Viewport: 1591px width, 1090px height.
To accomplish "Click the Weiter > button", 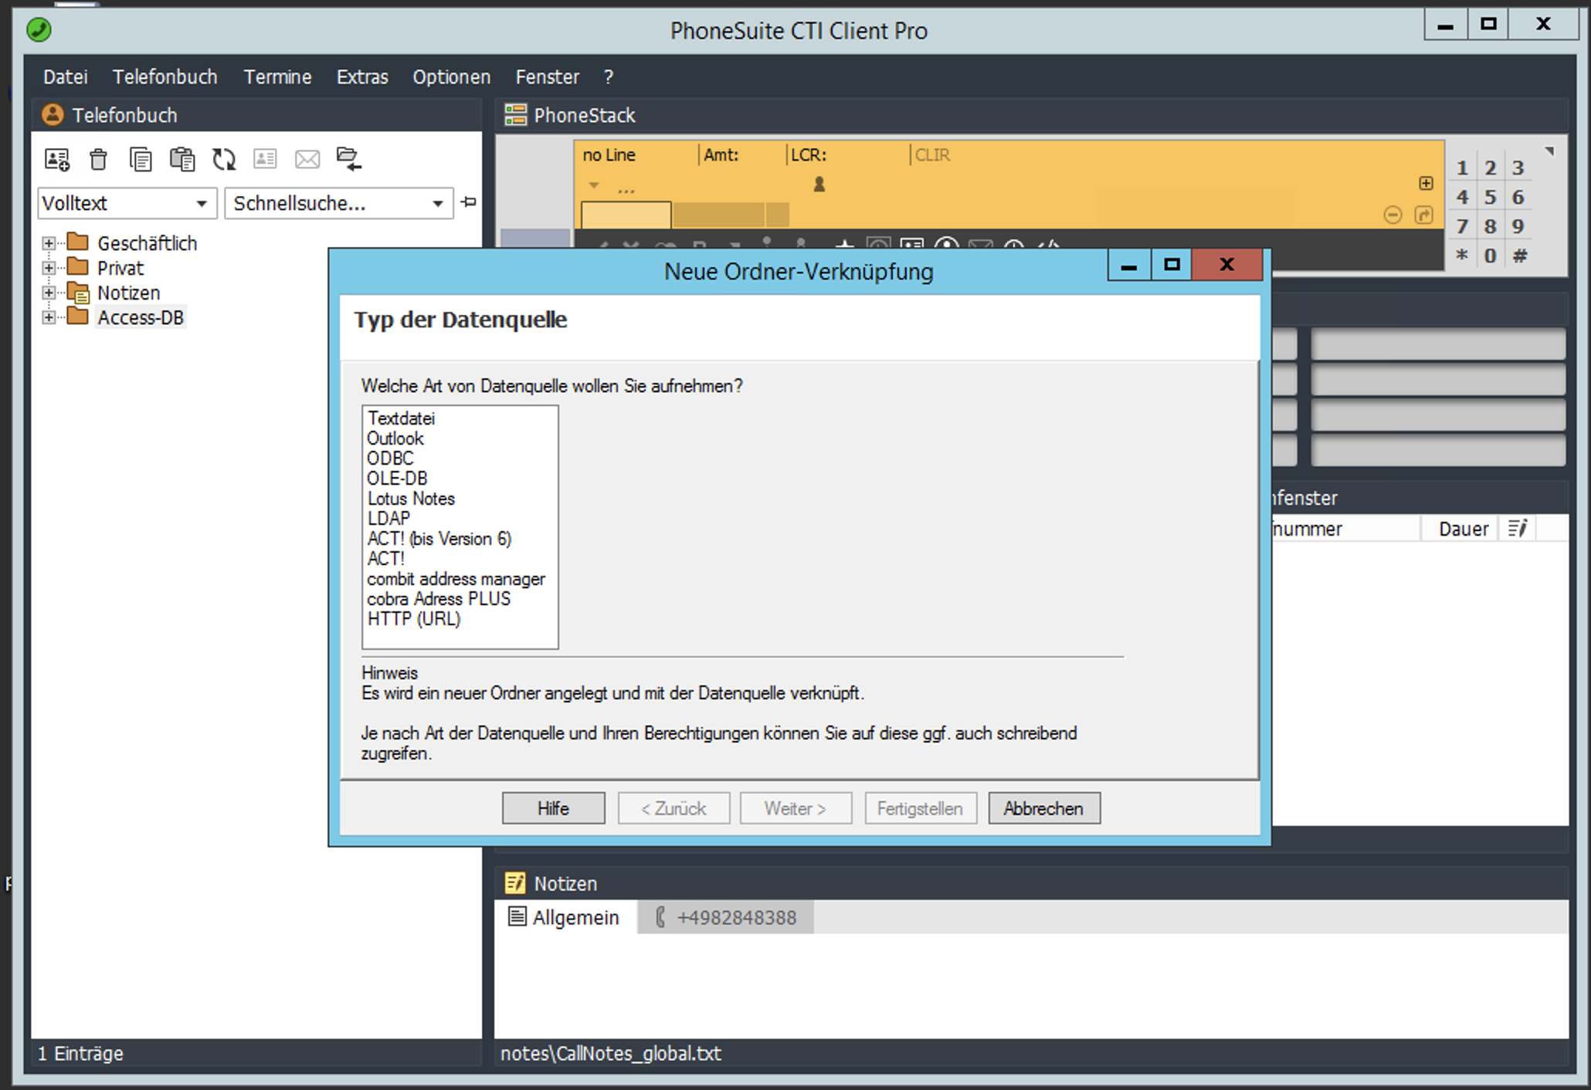I will tap(795, 808).
